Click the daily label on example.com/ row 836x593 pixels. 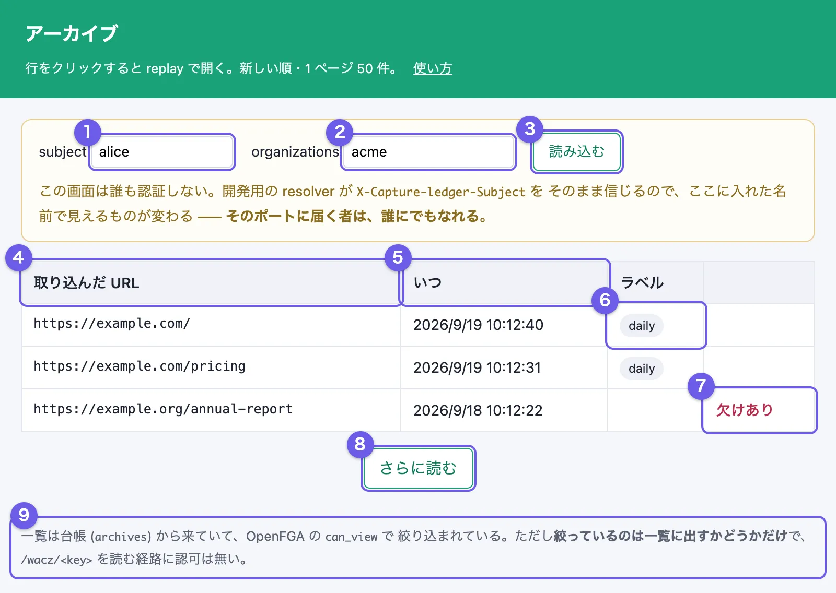[642, 326]
